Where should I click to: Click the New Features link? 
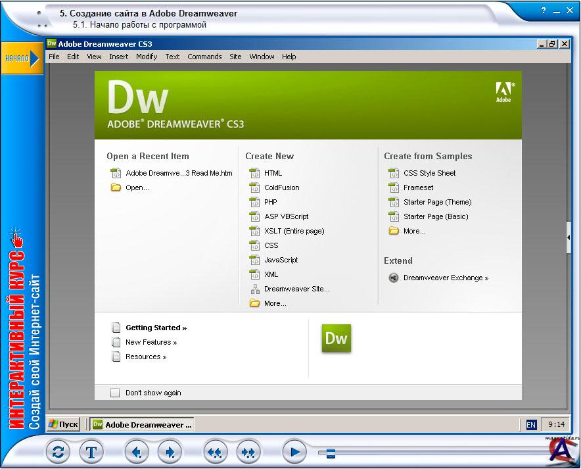151,342
